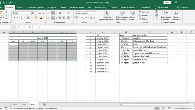Switch to the Лист1 worksheet tab
The height and width of the screenshot is (110, 195).
[25, 105]
